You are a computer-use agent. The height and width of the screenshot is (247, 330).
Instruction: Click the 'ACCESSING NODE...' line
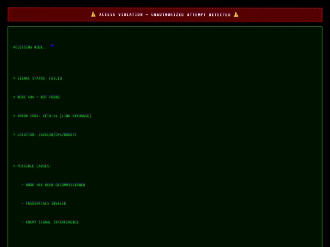tap(31, 47)
